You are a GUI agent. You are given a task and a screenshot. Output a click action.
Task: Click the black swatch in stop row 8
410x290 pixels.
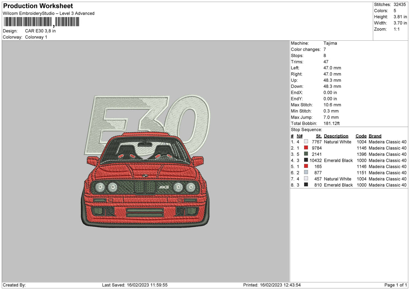(306, 185)
